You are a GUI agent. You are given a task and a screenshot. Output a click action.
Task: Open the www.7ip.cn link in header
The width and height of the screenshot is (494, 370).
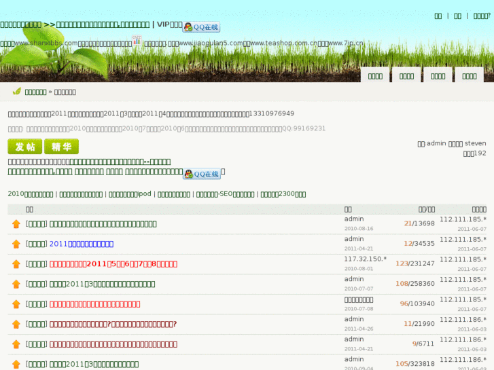click(346, 43)
